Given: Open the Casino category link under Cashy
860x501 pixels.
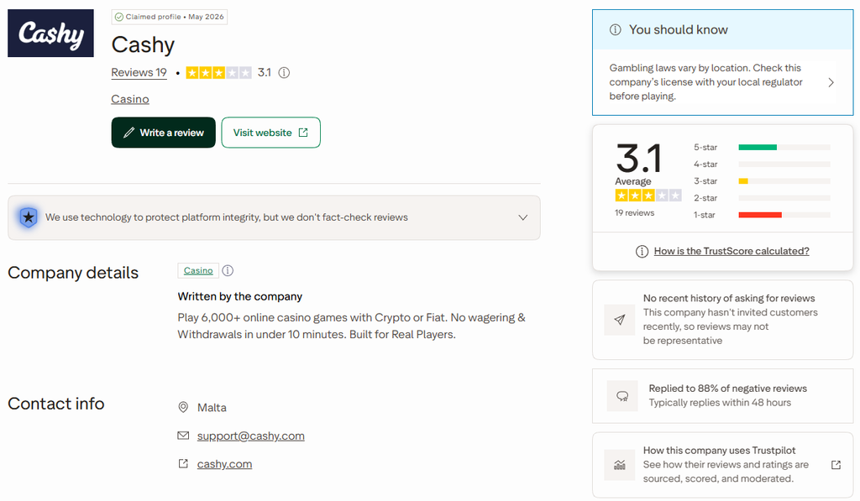Looking at the screenshot, I should (x=130, y=99).
